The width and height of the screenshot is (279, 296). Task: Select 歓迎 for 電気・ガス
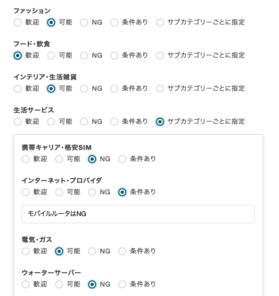(25, 251)
